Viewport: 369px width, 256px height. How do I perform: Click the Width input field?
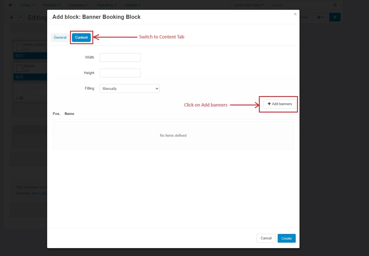click(x=120, y=57)
